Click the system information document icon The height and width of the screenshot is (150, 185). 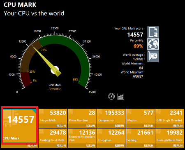pyautogui.click(x=153, y=32)
